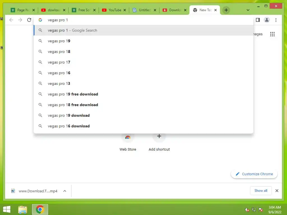Click Show all downloads
This screenshot has width=287, height=215.
[x=261, y=191]
